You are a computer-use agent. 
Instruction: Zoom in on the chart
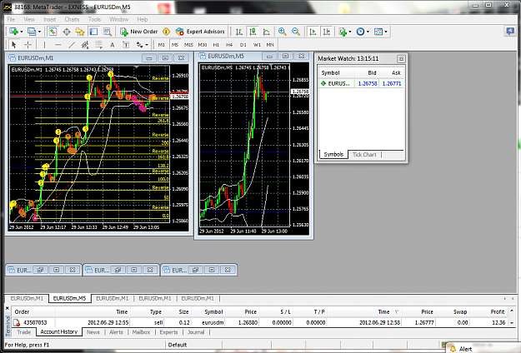point(282,32)
